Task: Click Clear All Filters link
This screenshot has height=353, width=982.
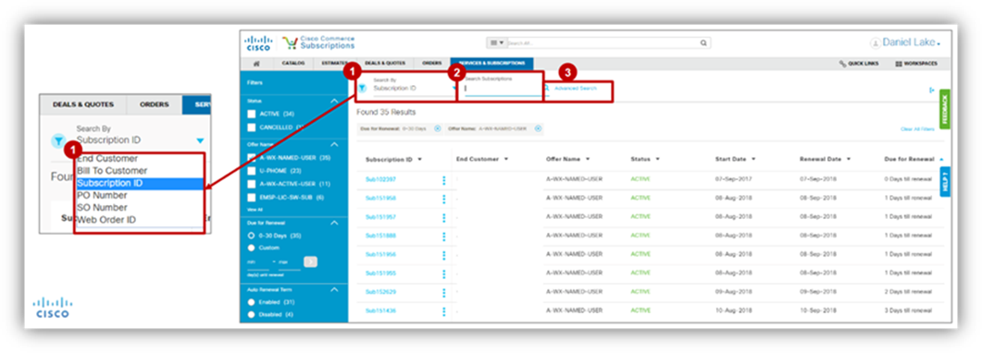Action: 917,129
